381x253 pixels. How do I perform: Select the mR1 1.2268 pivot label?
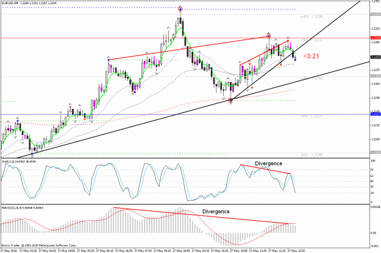tap(312, 78)
